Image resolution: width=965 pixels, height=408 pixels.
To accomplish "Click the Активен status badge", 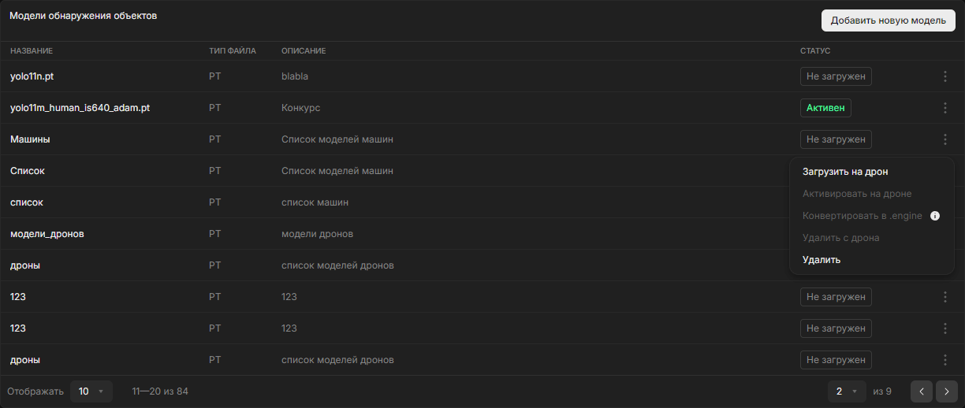I will pos(825,108).
